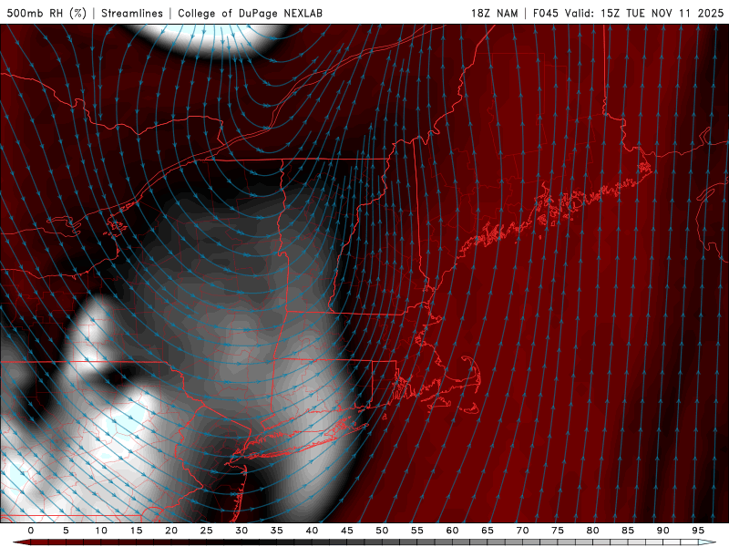Click the colorbar label "70"

tap(522, 531)
